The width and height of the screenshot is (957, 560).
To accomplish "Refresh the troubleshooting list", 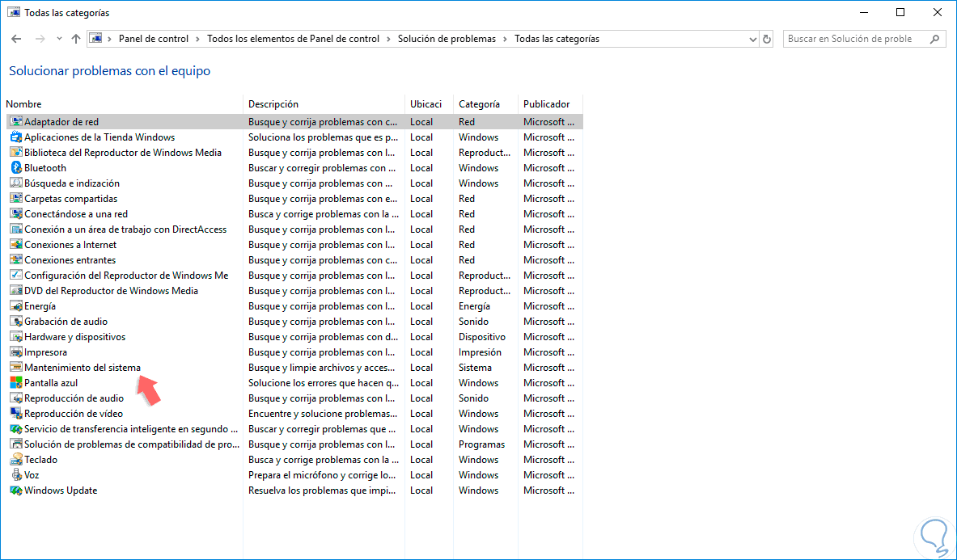I will (x=767, y=39).
